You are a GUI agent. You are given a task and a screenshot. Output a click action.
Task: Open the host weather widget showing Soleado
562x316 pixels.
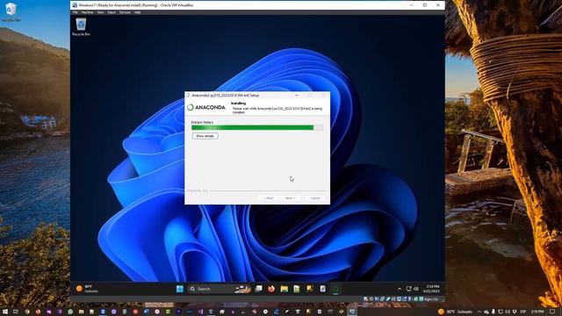[x=455, y=312]
